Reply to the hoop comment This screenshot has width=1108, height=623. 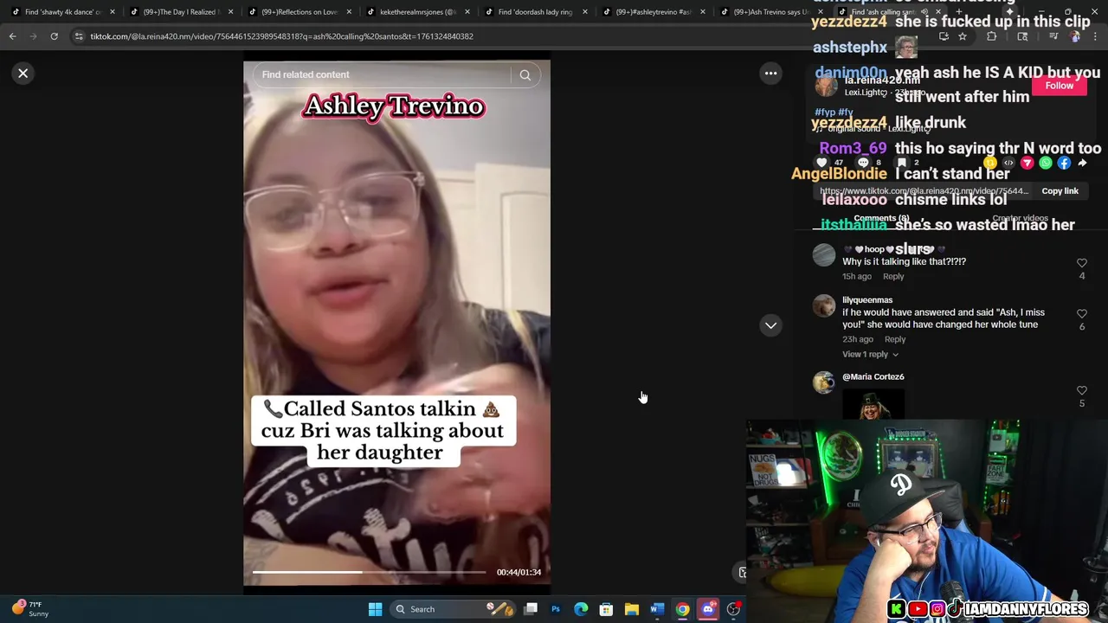[x=893, y=277]
